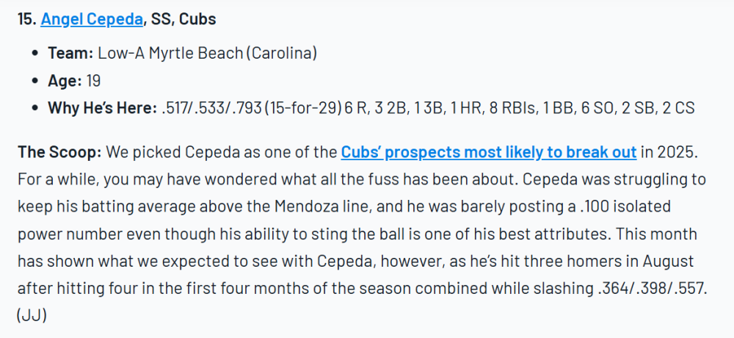The width and height of the screenshot is (734, 338).
Task: Click the 'SS, Cubs' heading text
Action: click(x=183, y=20)
